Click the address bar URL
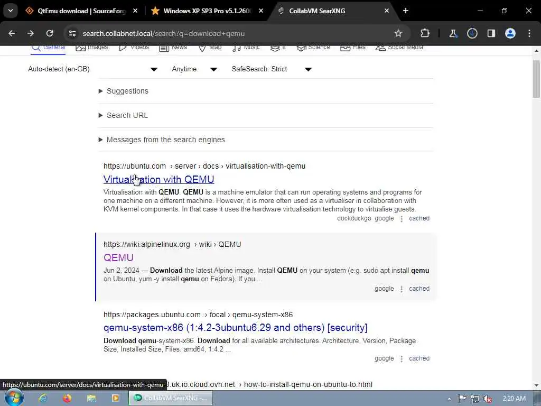 pyautogui.click(x=164, y=33)
